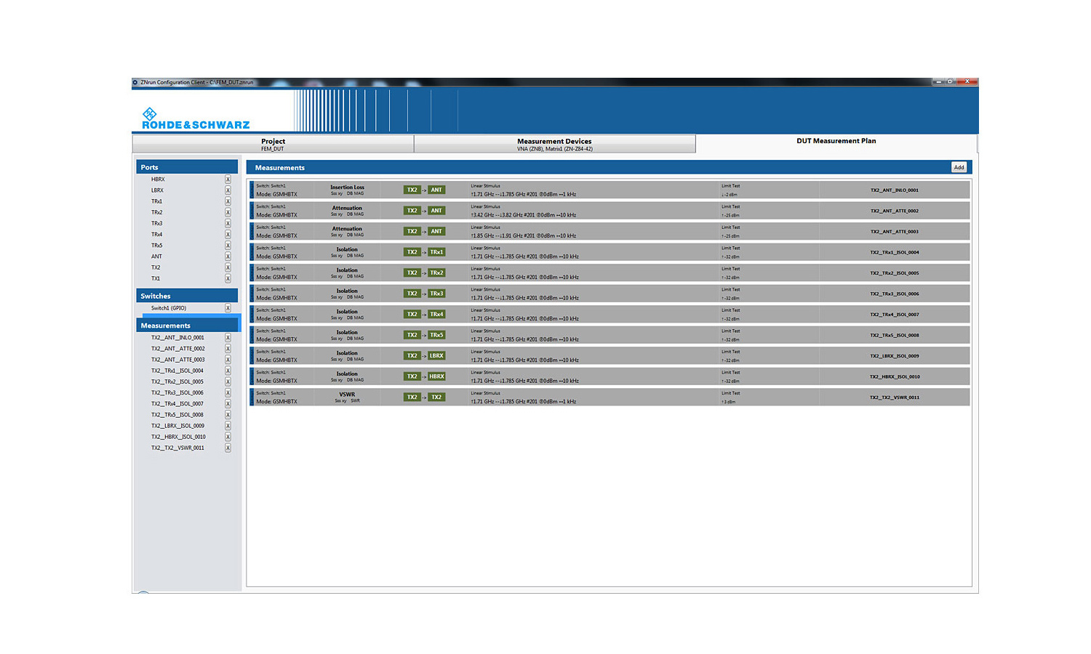The image size is (1091, 654).
Task: Select HBRX in the Ports list
Action: pos(158,179)
